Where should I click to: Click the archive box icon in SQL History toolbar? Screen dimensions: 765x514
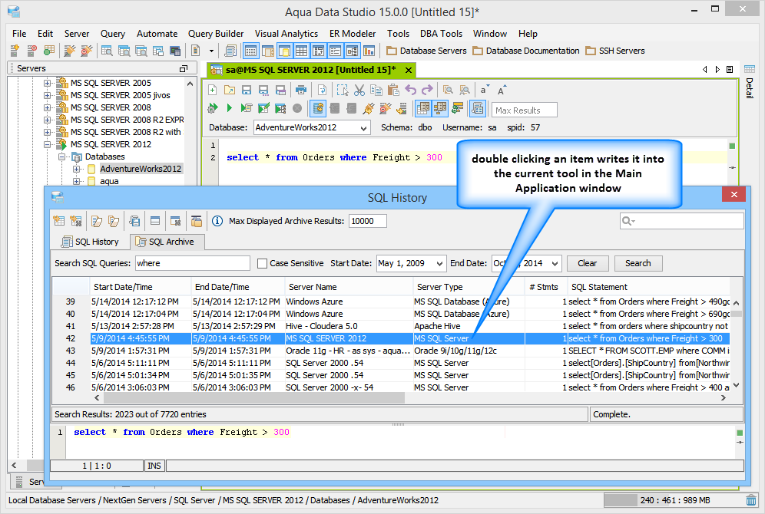196,221
